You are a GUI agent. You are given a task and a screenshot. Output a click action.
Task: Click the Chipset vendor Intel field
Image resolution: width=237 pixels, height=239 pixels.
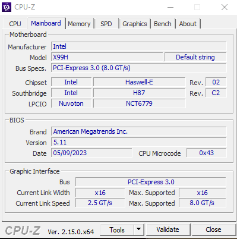coord(71,82)
